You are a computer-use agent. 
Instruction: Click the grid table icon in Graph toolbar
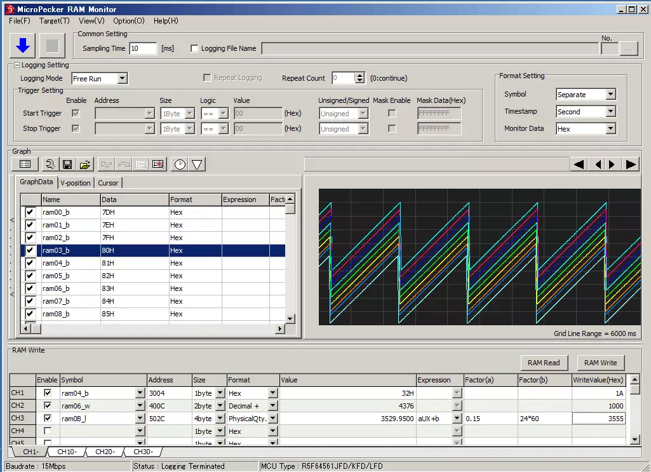25,165
